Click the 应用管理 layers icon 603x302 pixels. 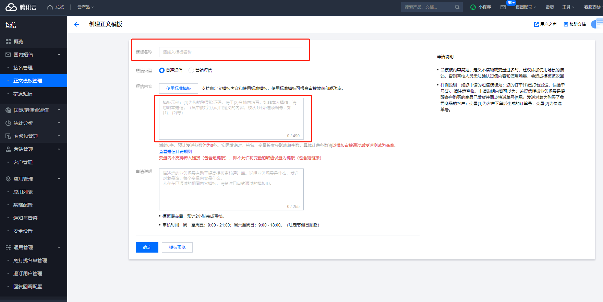click(8, 179)
